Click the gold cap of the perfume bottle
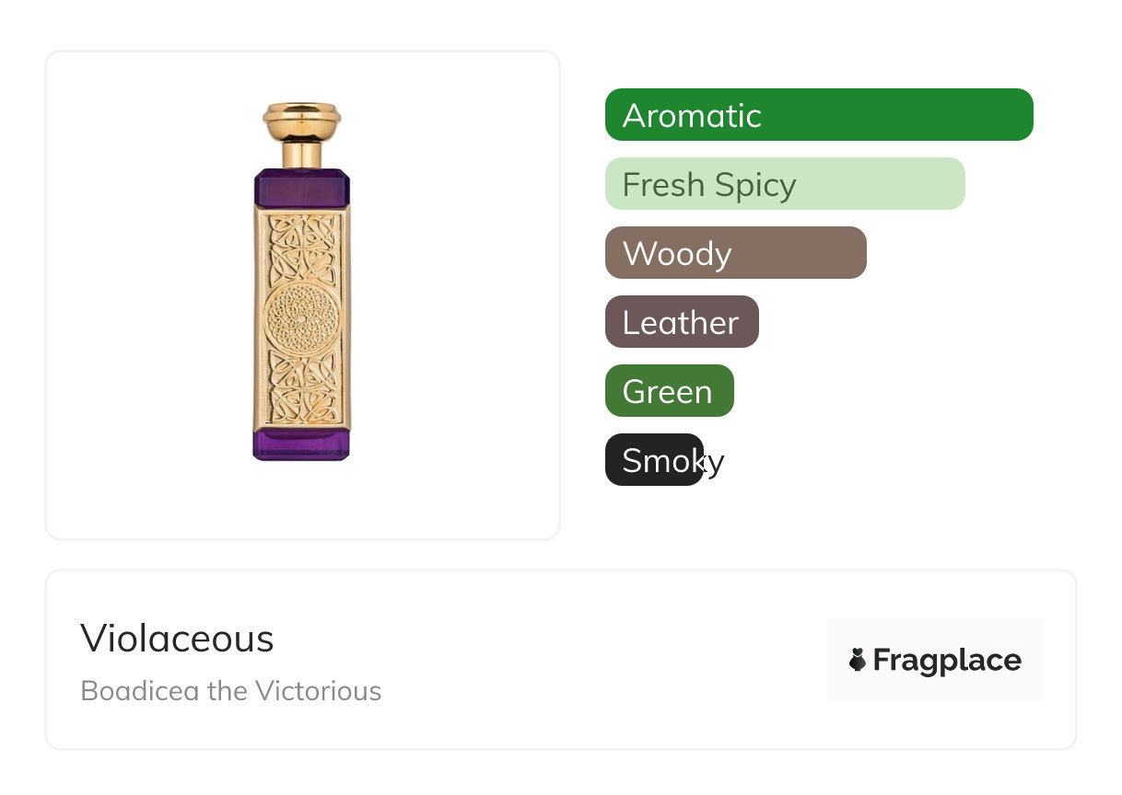 302,118
